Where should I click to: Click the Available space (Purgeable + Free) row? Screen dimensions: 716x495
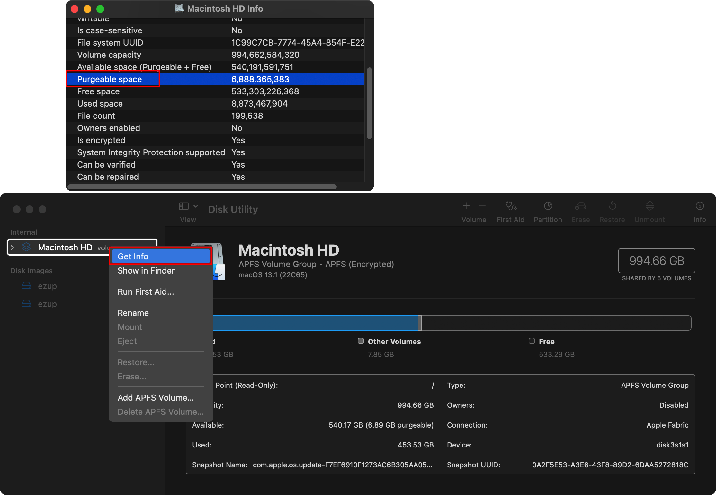click(215, 67)
